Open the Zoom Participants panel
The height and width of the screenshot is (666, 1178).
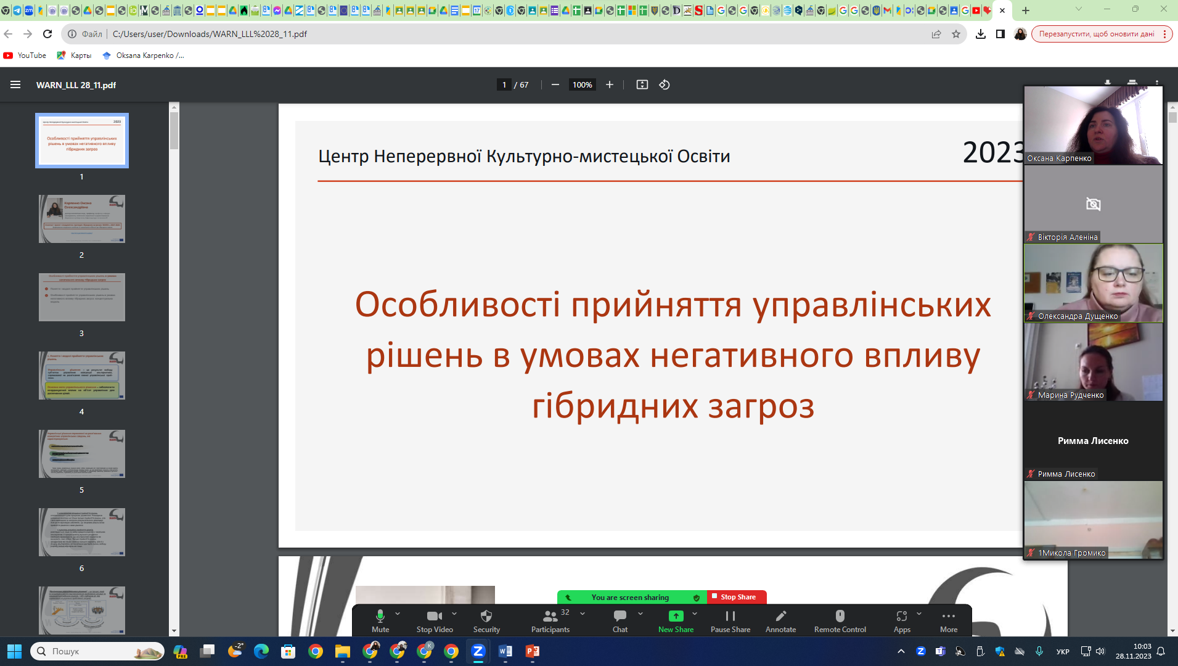[x=550, y=620]
